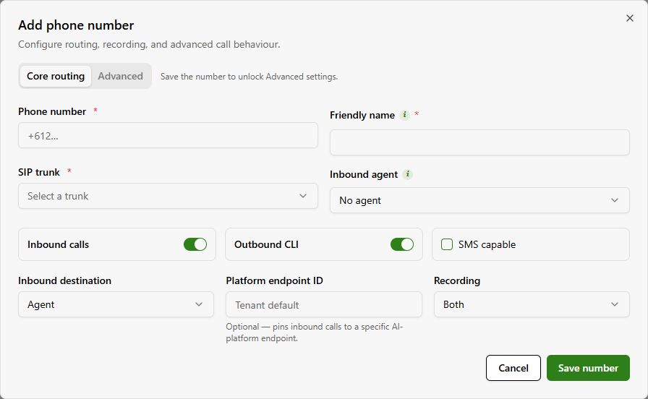
Task: Click the 'SIP trunk' field label
Action: [39, 172]
